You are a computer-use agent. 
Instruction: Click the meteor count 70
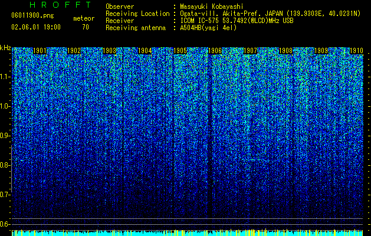pyautogui.click(x=86, y=27)
